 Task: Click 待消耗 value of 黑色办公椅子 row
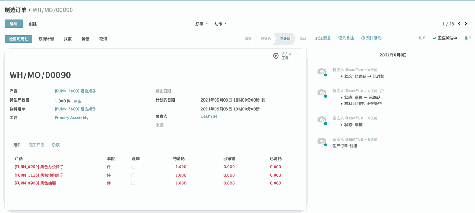[x=181, y=167]
